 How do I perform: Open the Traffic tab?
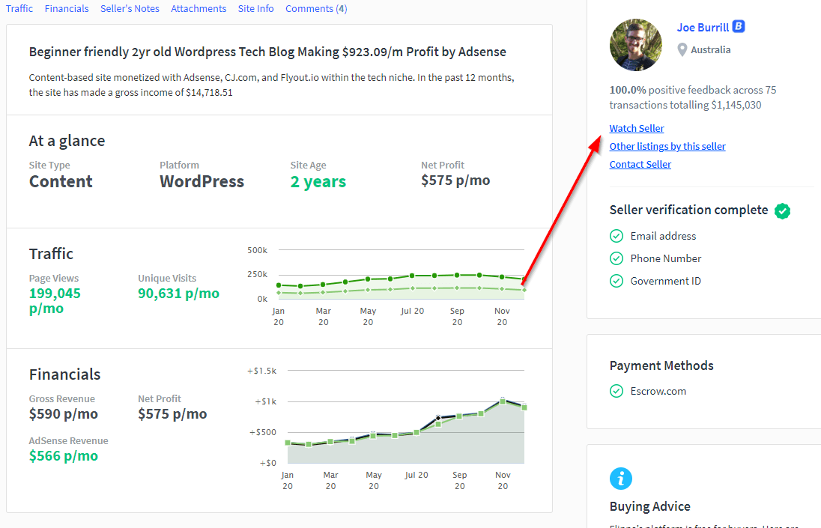pyautogui.click(x=19, y=9)
